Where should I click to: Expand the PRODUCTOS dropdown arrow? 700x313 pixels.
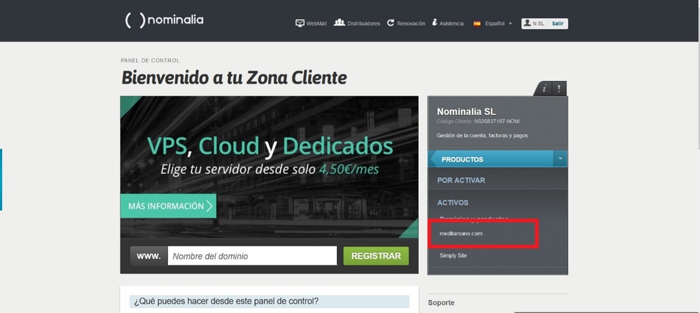point(560,159)
